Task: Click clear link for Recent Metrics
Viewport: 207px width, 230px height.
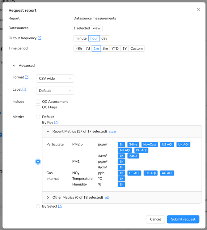Action: point(112,132)
